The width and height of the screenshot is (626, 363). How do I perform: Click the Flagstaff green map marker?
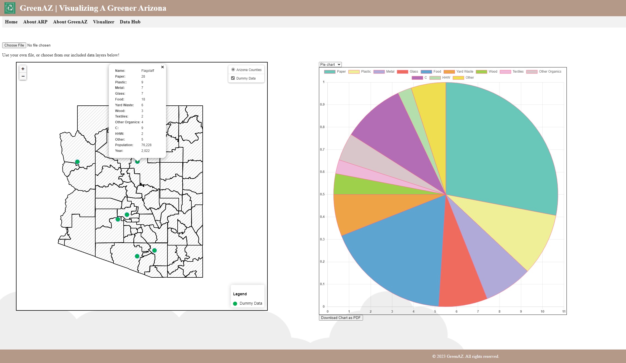coord(137,162)
